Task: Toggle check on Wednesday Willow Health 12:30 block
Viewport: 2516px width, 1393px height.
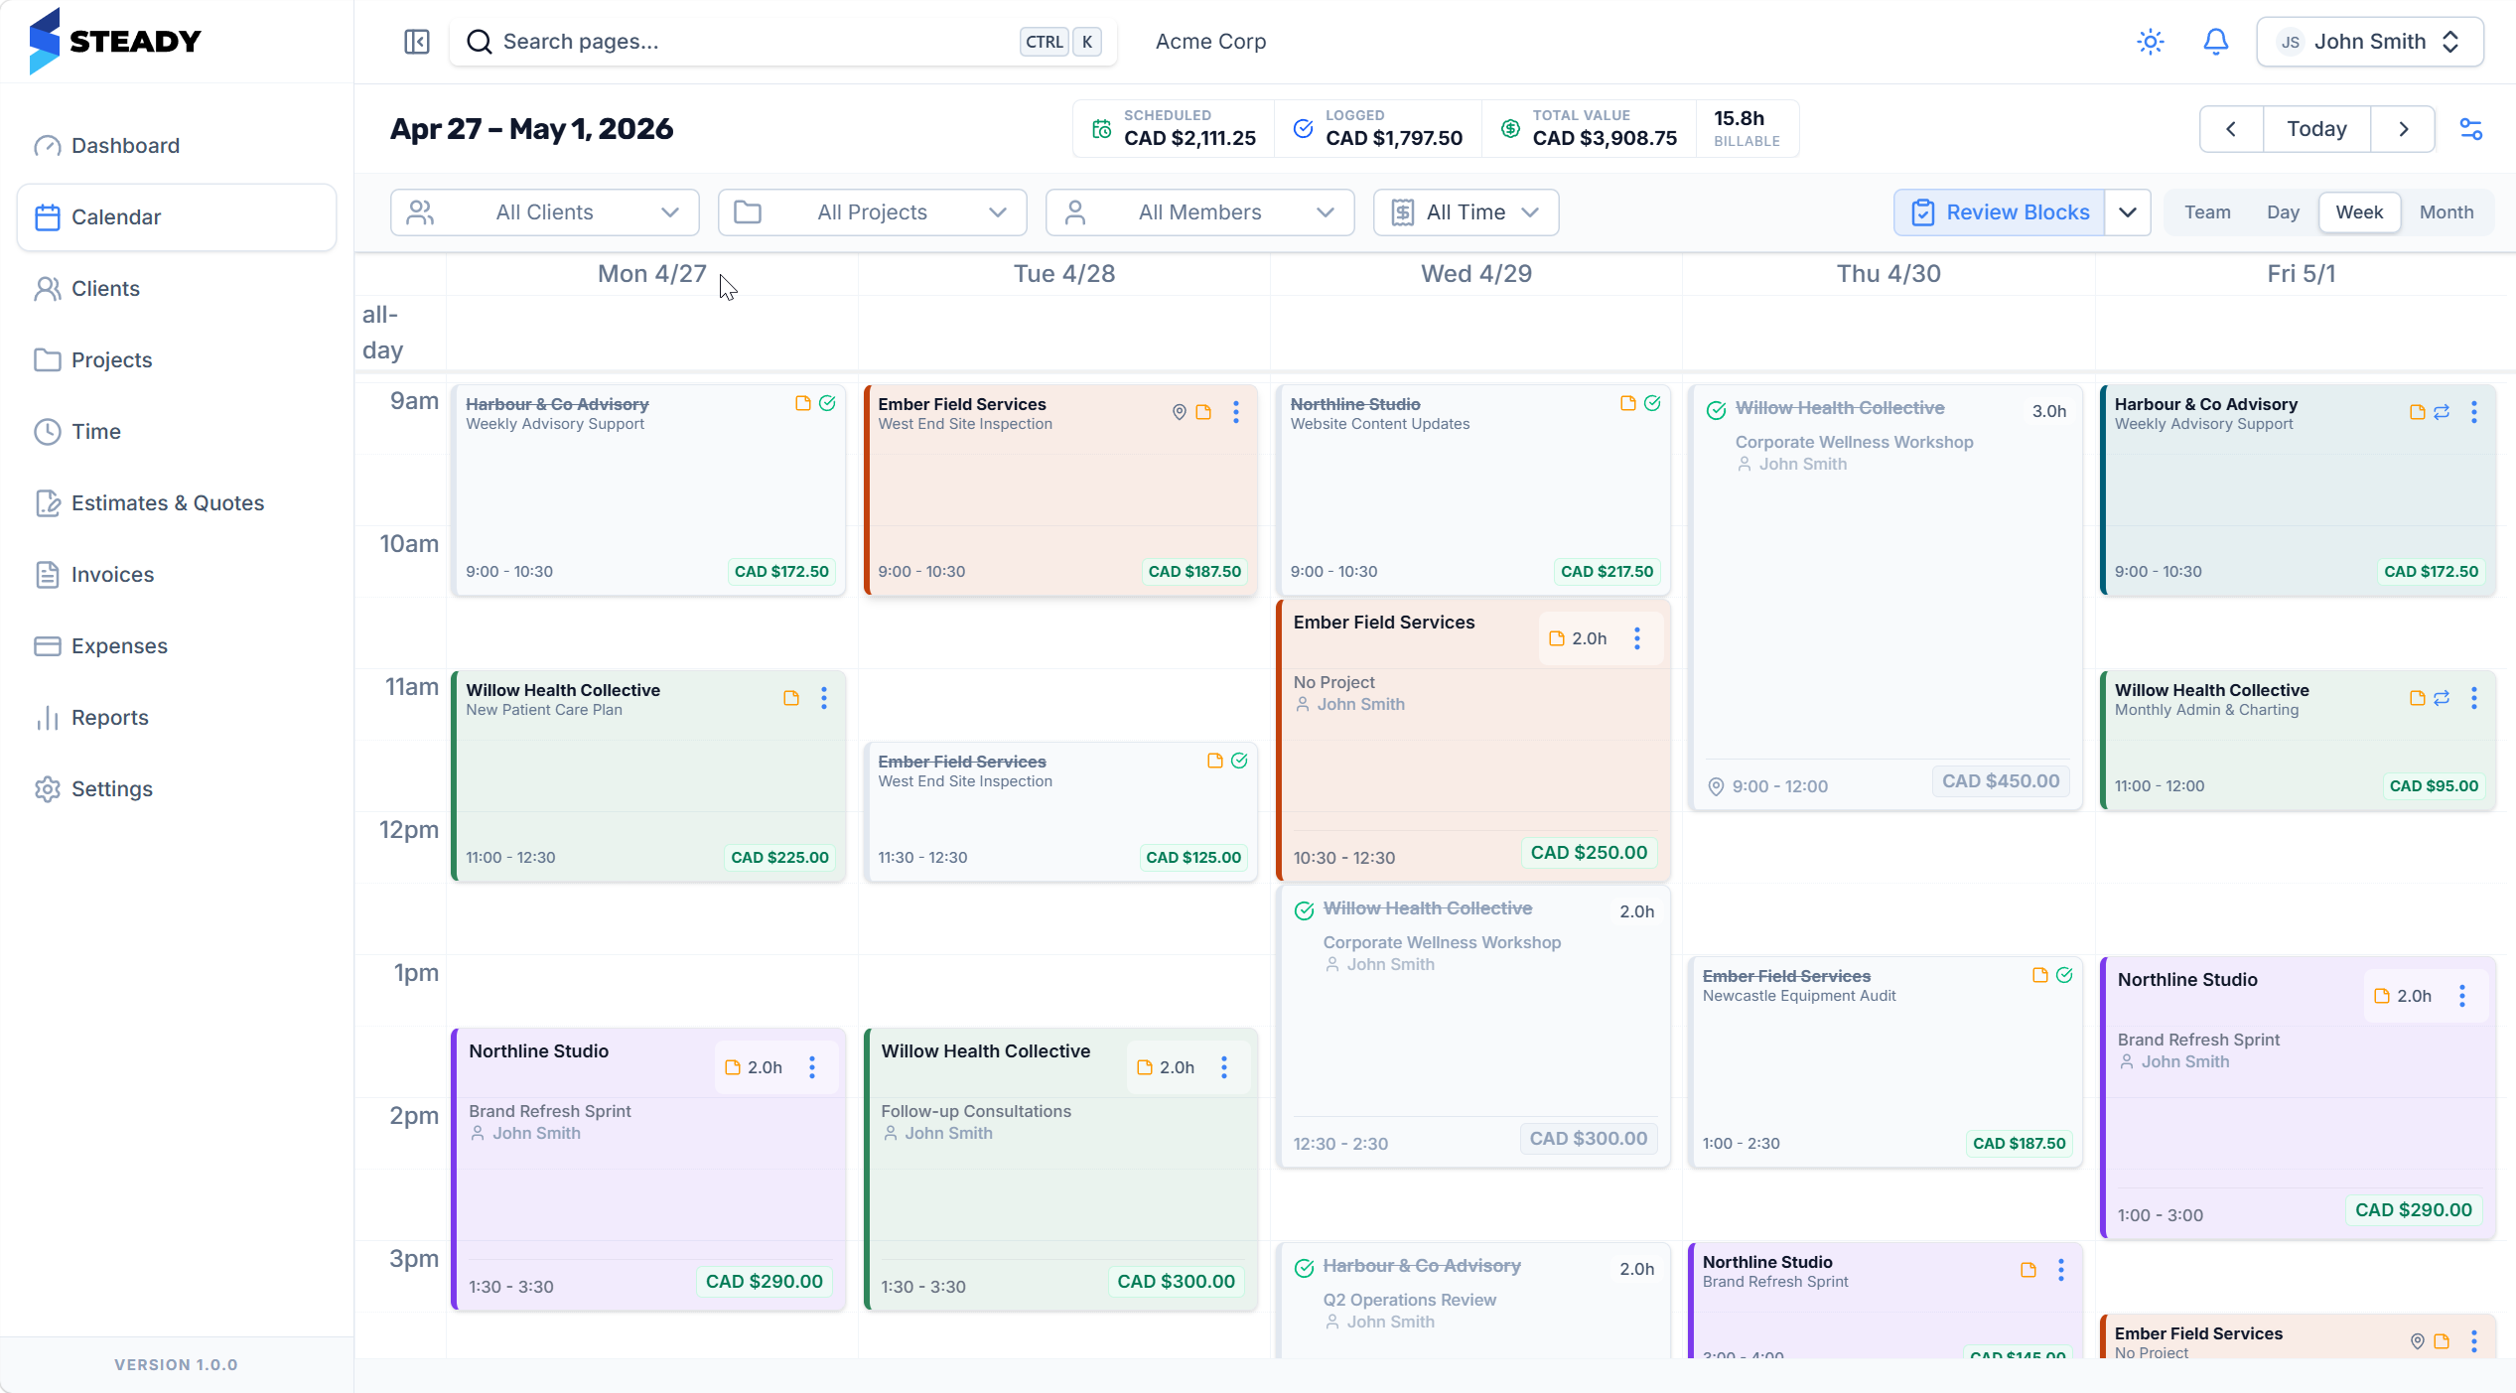Action: click(1305, 911)
